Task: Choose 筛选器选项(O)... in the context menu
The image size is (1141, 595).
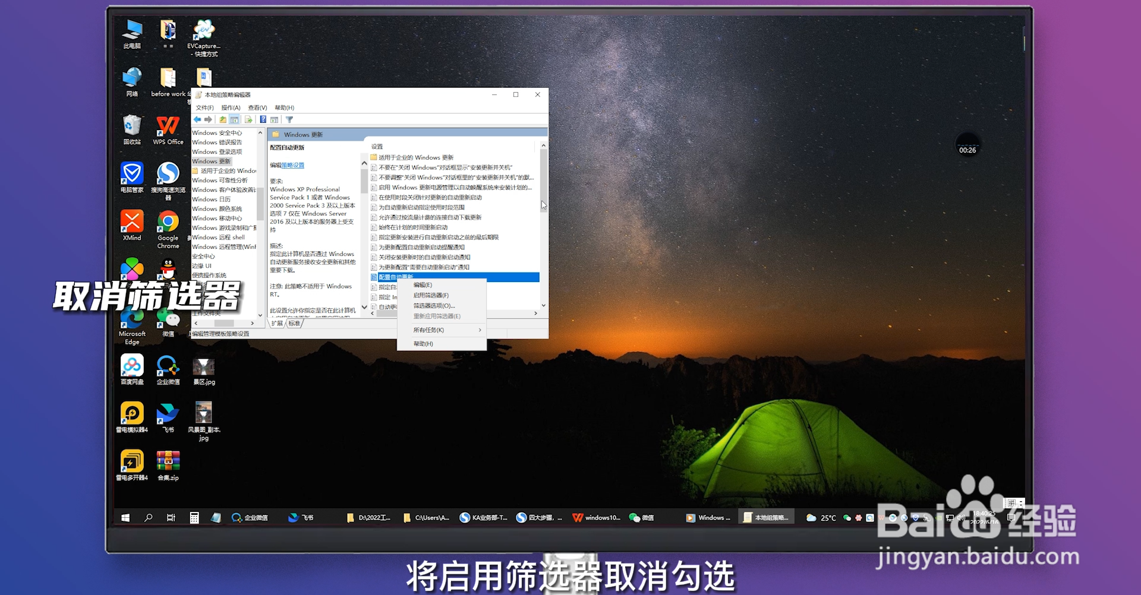Action: click(442, 306)
